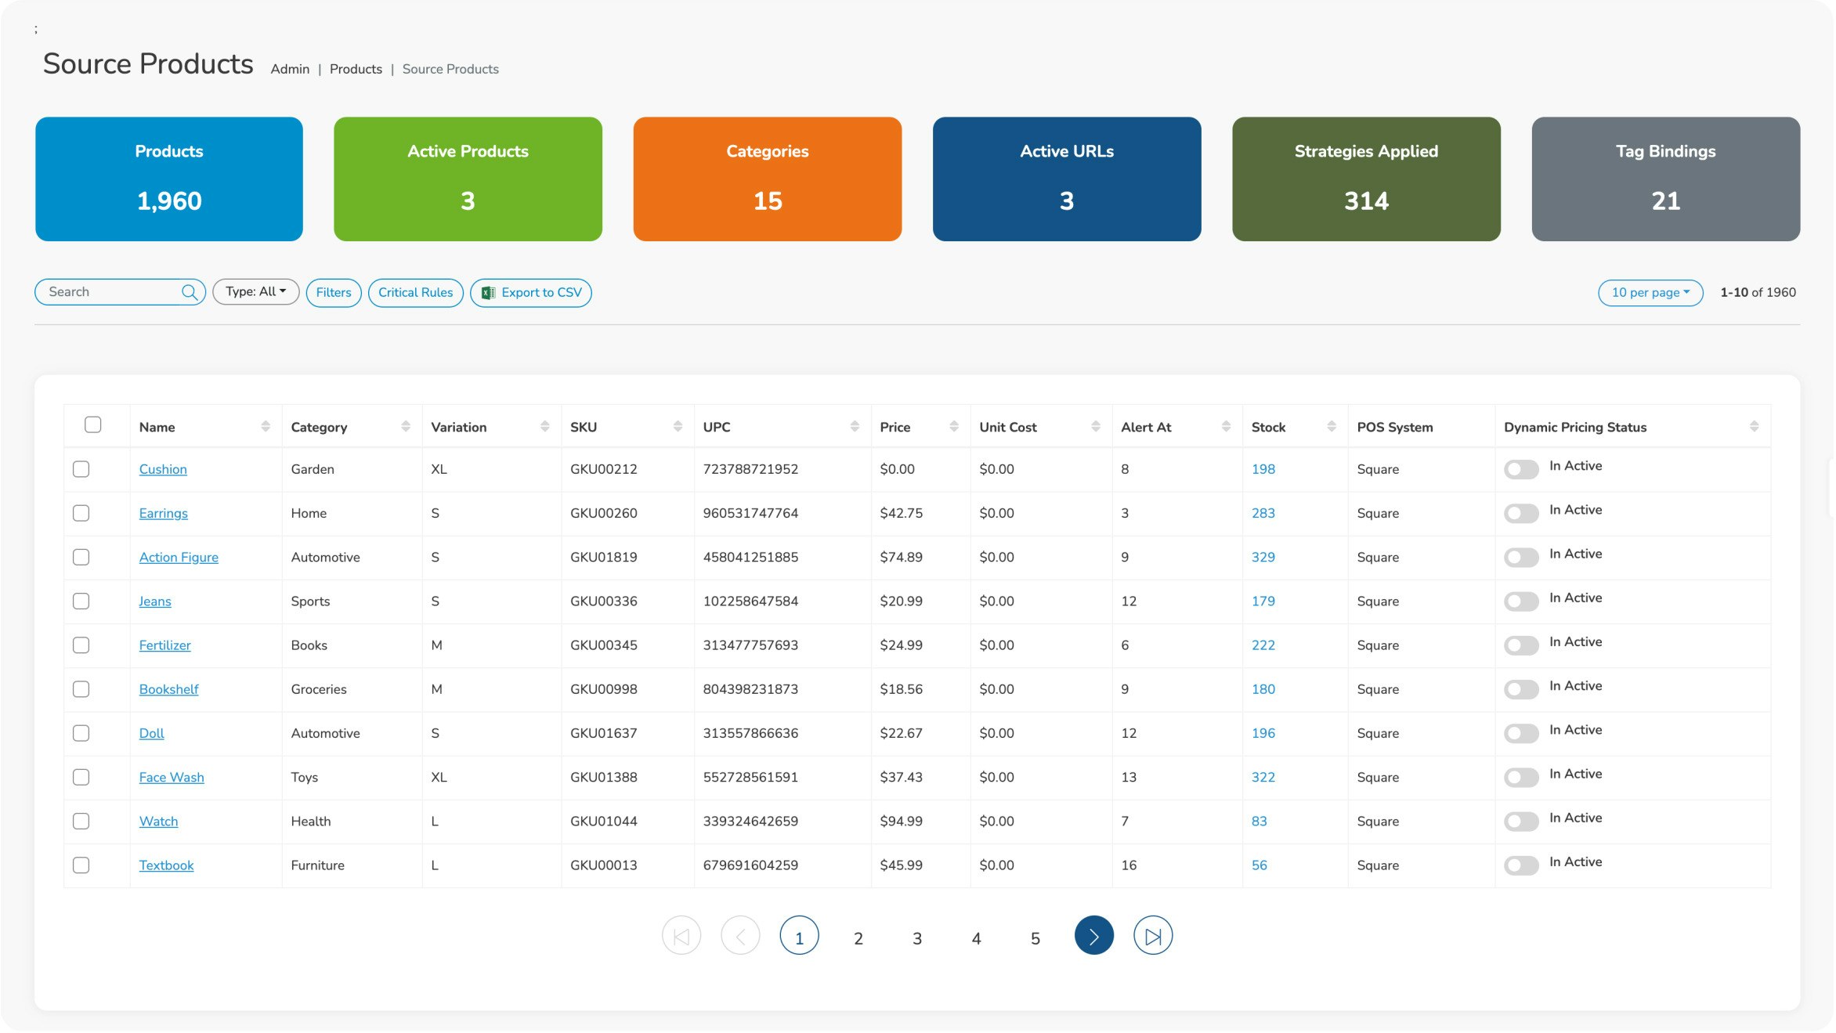The height and width of the screenshot is (1033, 1836).
Task: Jump to page 3 of results
Action: coord(916,938)
